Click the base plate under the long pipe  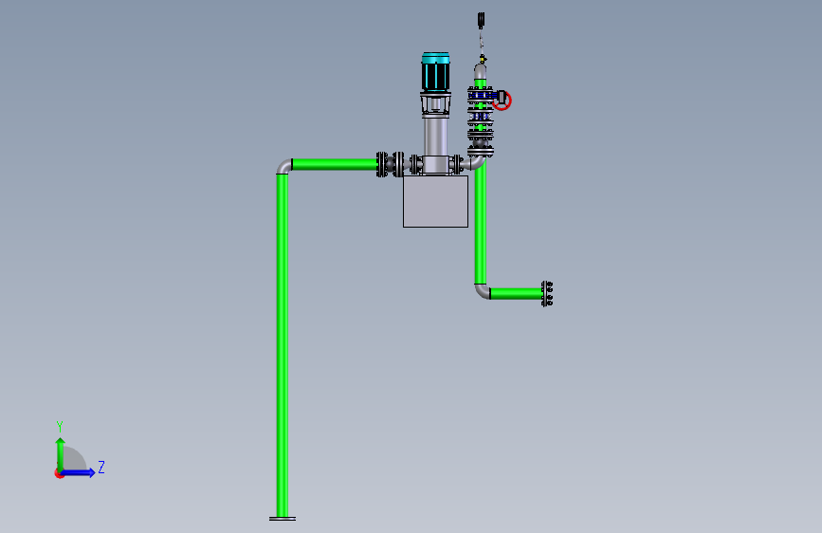283,519
